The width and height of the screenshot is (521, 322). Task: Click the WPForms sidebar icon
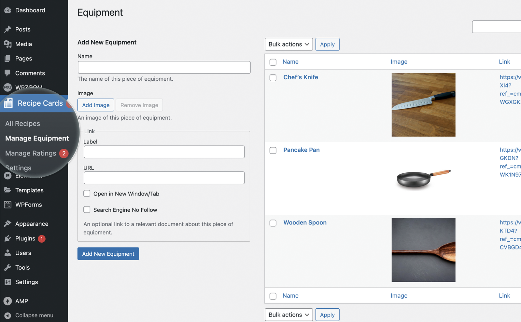8,205
